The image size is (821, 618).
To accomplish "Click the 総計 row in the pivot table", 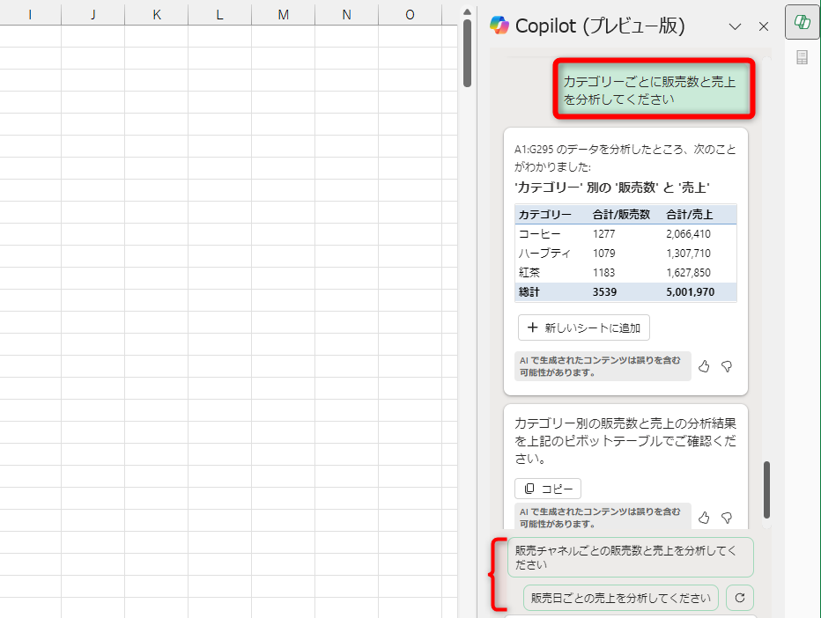I will click(x=625, y=291).
